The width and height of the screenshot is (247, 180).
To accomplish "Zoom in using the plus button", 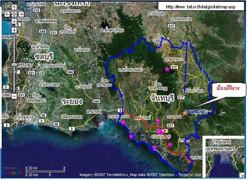I will 14,30.
